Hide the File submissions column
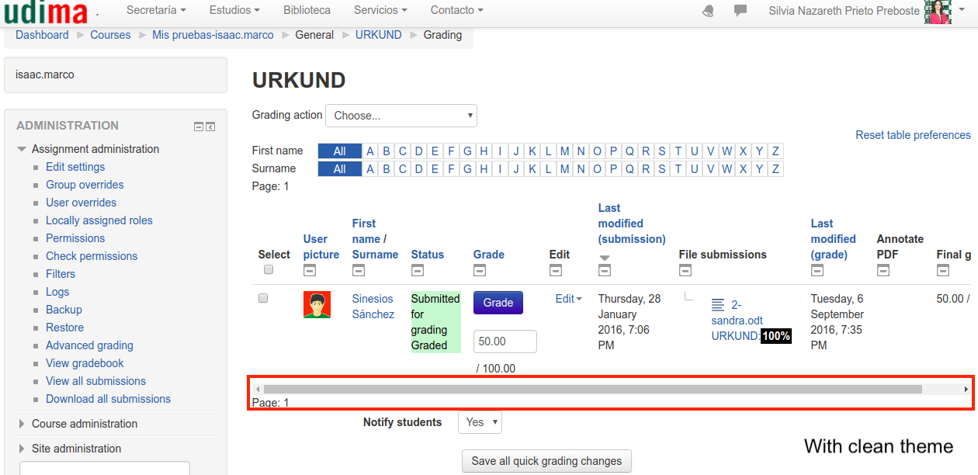Image resolution: width=978 pixels, height=475 pixels. pyautogui.click(x=685, y=270)
